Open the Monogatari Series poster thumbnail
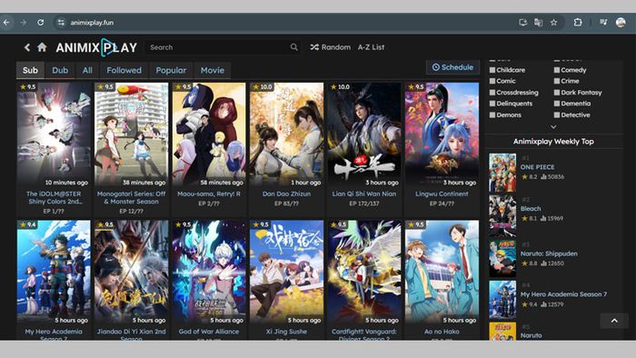Image resolution: width=636 pixels, height=358 pixels. [132, 134]
